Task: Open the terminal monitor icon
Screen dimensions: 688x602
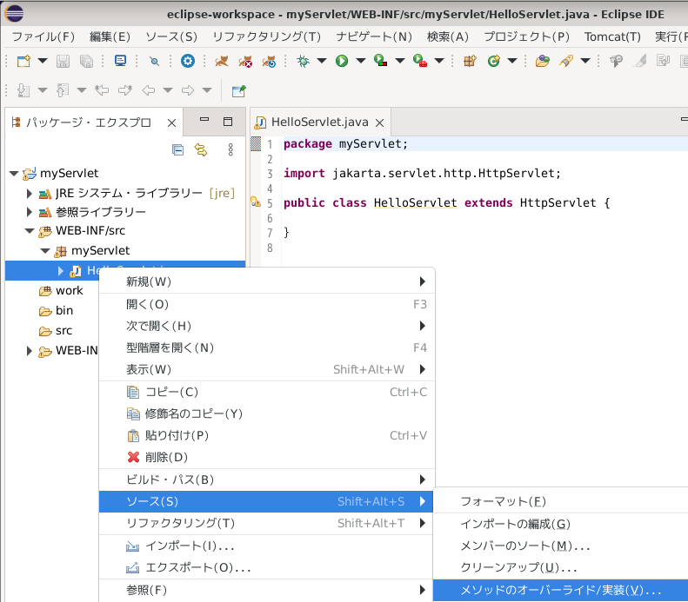Action: coord(120,61)
